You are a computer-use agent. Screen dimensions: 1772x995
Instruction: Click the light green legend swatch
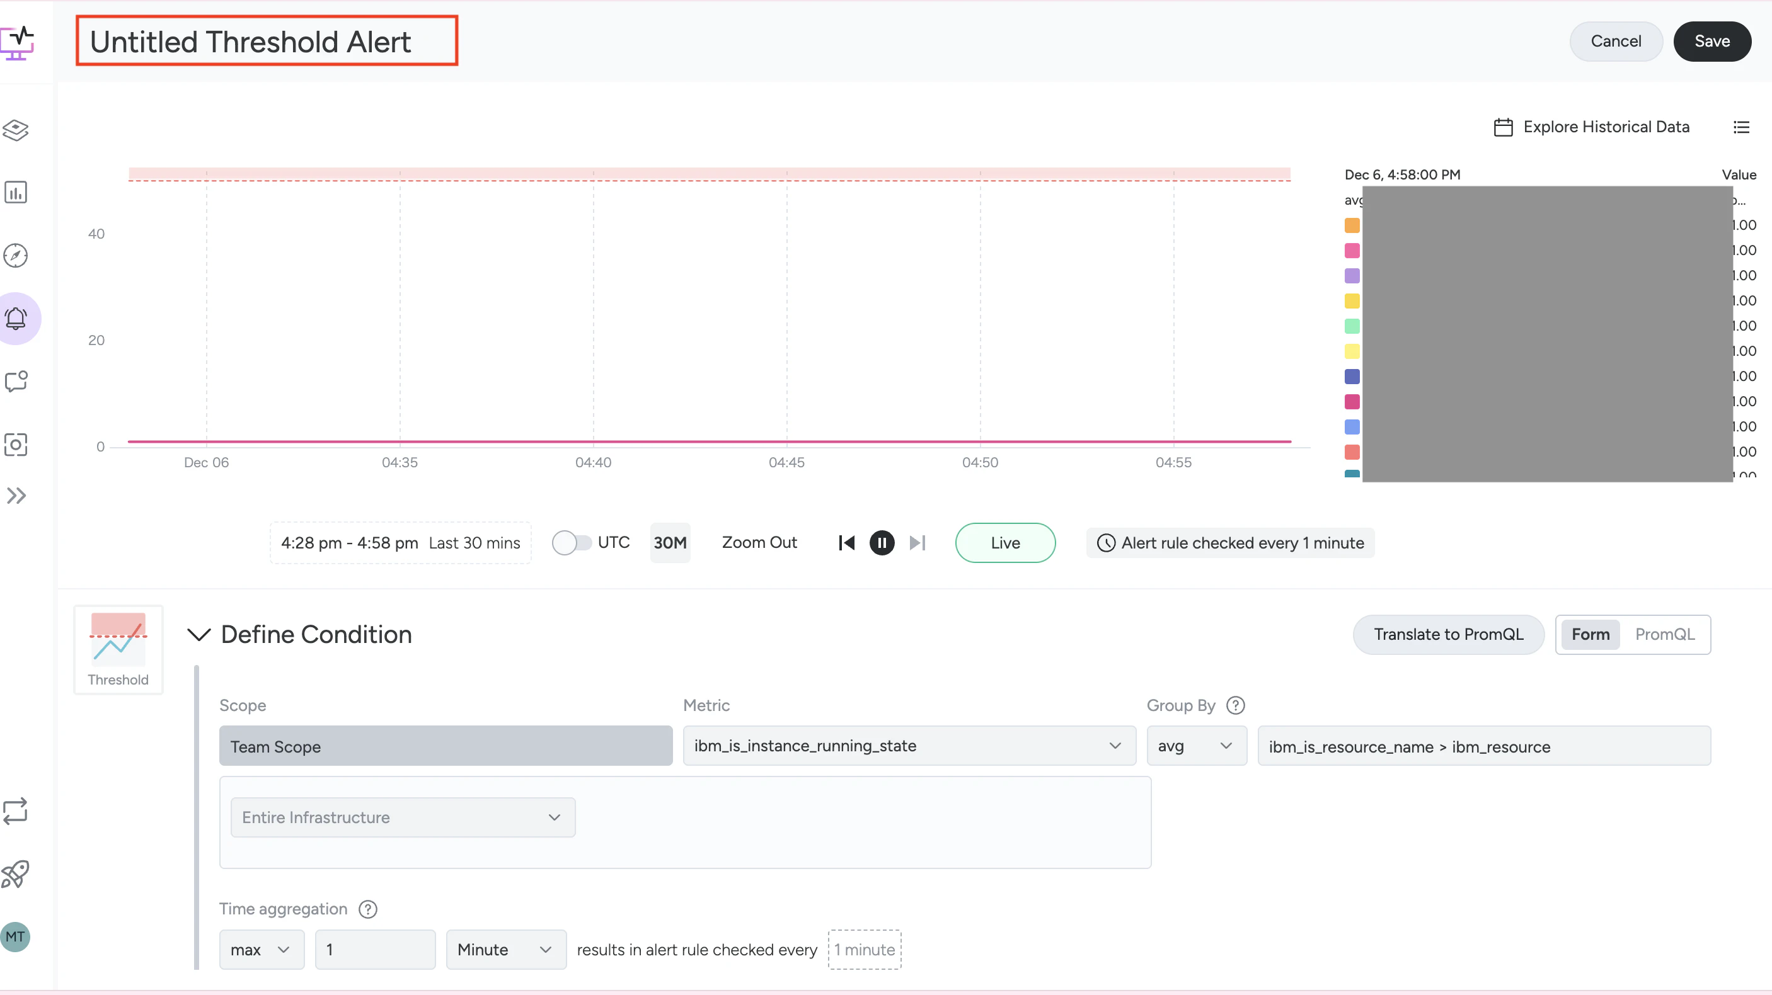1352,326
